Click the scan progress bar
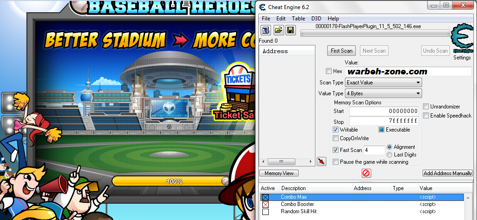The height and width of the screenshot is (220, 477). pyautogui.click(x=375, y=33)
